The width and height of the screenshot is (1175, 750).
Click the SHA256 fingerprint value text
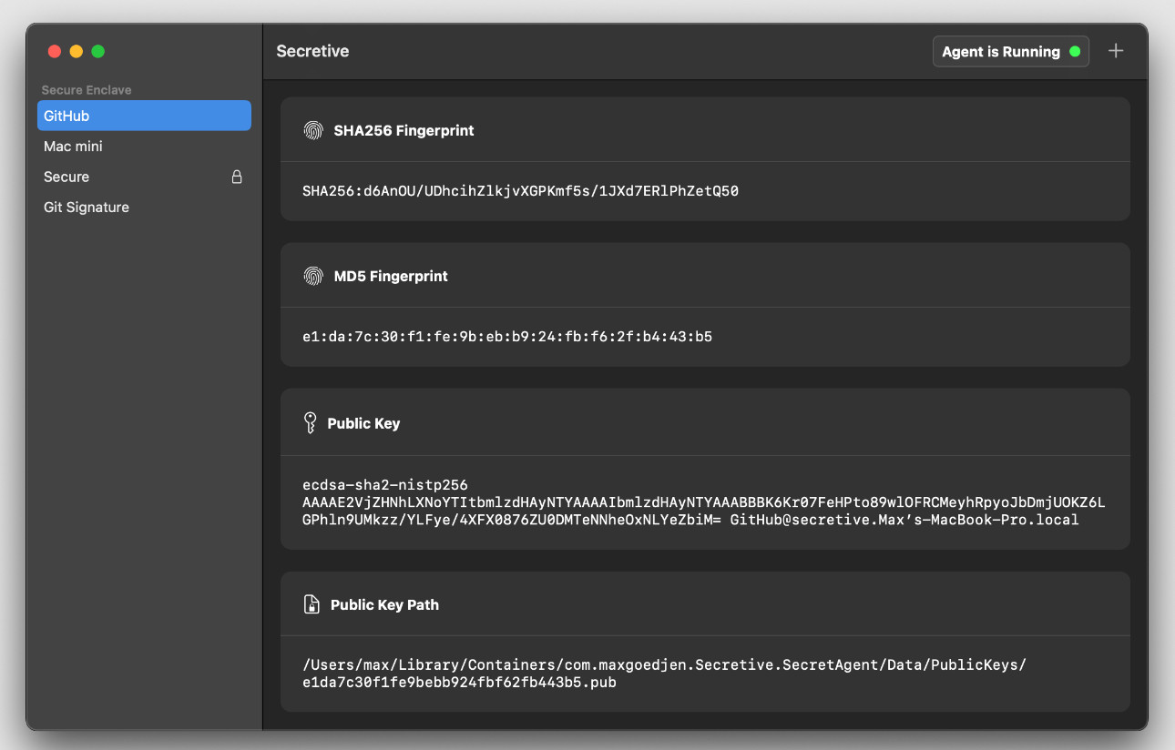coord(520,191)
